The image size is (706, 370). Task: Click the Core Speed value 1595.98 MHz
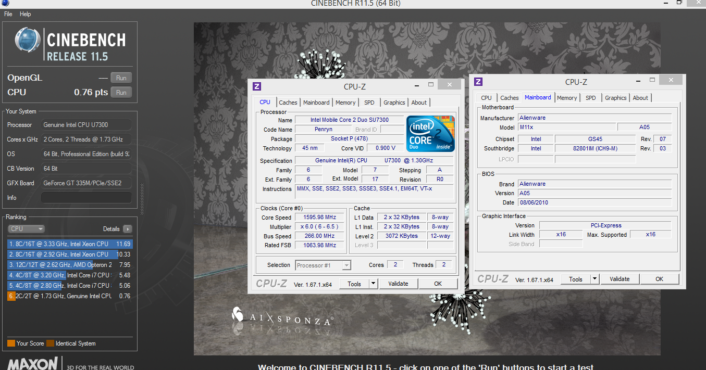click(320, 218)
